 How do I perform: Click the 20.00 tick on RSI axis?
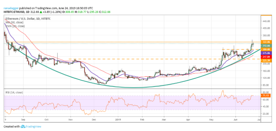click(266, 114)
